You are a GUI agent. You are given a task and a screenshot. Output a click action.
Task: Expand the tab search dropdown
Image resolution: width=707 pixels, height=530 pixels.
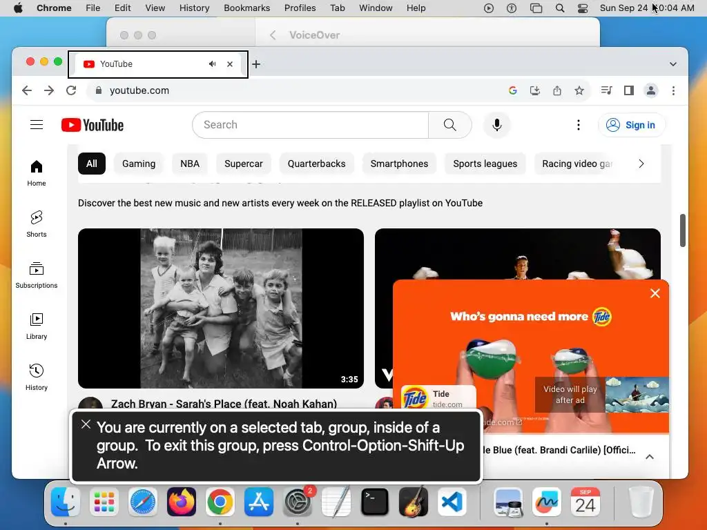point(672,64)
